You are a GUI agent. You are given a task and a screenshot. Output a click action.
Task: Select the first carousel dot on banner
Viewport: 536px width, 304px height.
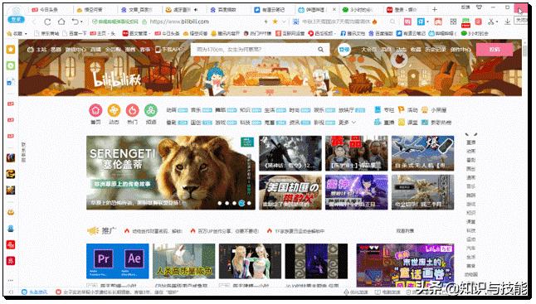220,203
